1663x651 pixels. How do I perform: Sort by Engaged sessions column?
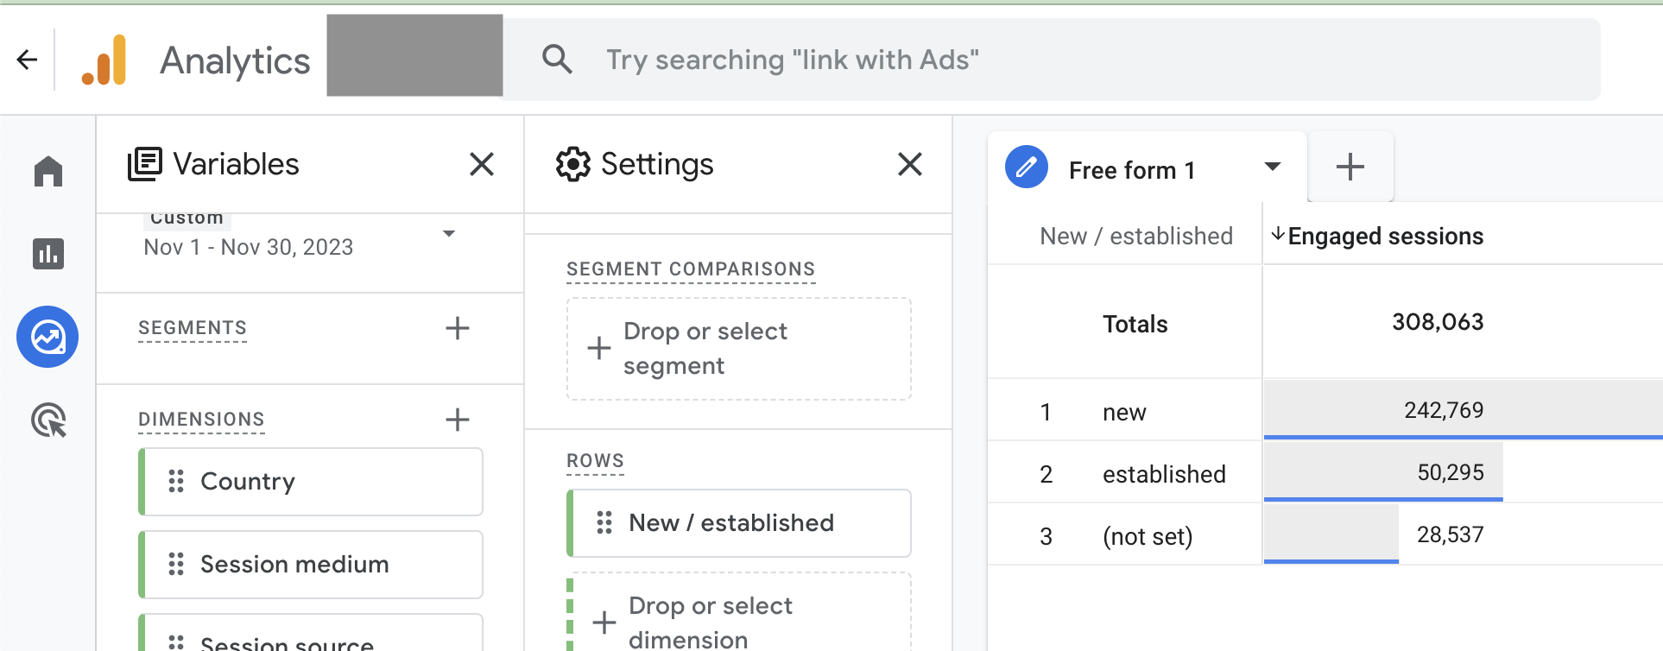1377,236
